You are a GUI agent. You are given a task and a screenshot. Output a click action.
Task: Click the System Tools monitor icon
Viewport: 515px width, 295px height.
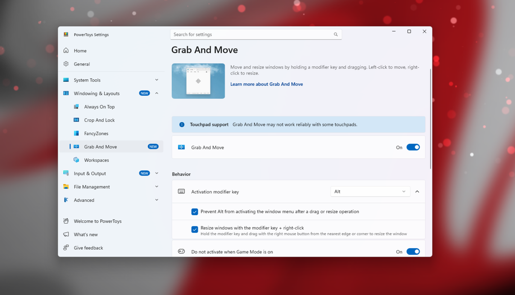point(66,80)
